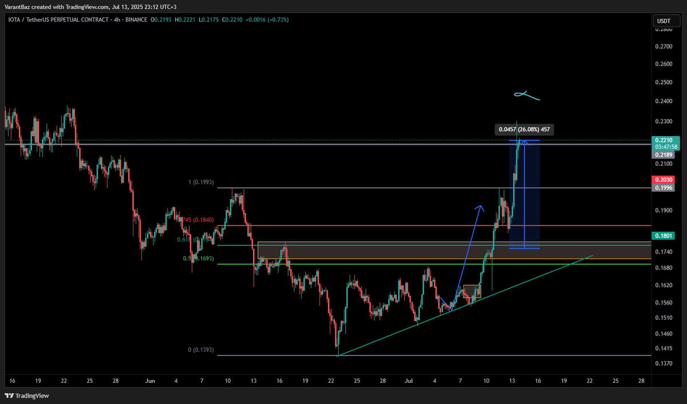Viewport: 687px width, 404px height.
Task: Click the Jul month label on time axis
Action: point(409,381)
